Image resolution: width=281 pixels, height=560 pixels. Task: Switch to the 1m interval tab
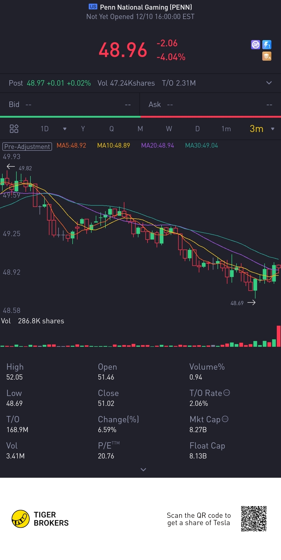[x=226, y=129]
